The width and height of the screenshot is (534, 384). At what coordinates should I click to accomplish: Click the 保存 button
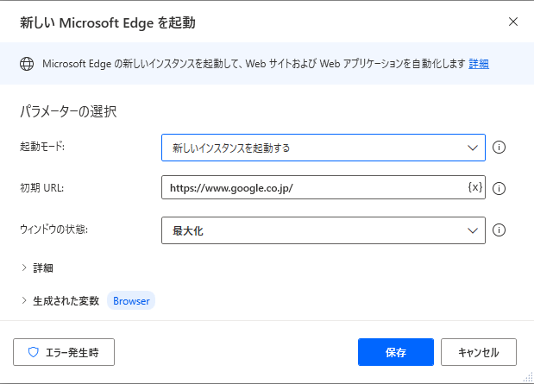pyautogui.click(x=396, y=352)
